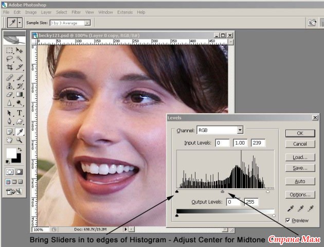This screenshot has width=324, height=247.
Task: Pick the Magic Wand tool
Action: [x=20, y=59]
